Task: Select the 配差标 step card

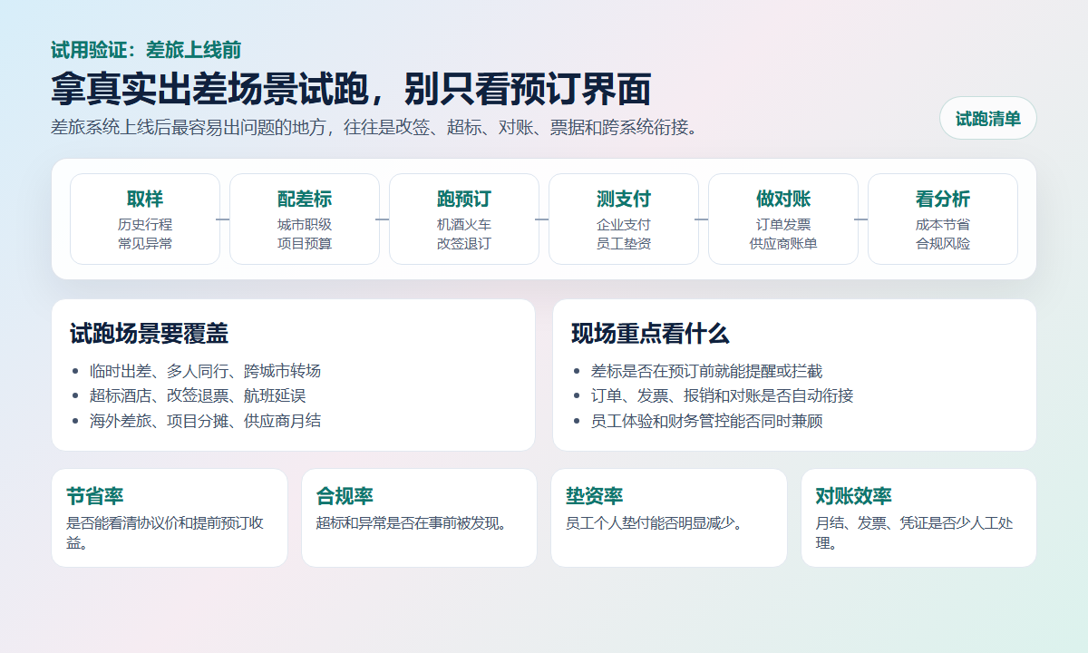Action: coord(305,219)
